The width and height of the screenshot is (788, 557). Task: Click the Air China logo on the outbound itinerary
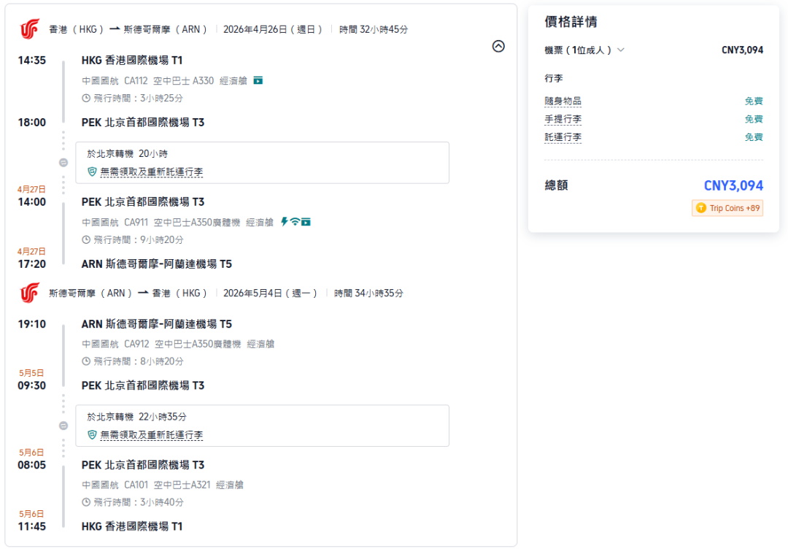(28, 28)
